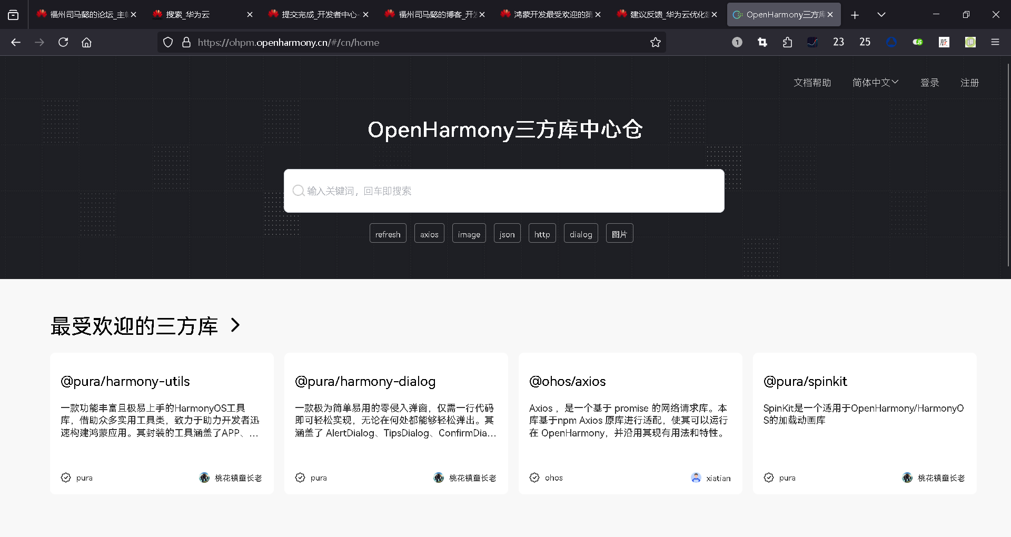Open the @ohos/axios package card

(x=630, y=423)
